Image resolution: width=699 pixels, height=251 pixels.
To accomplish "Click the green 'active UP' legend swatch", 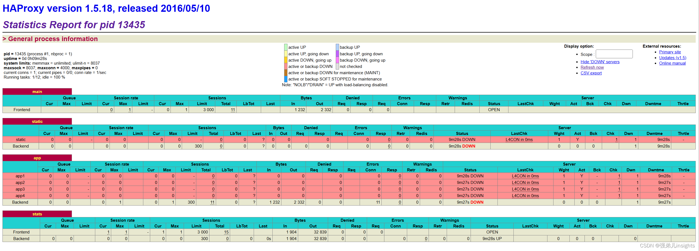I will tap(286, 47).
